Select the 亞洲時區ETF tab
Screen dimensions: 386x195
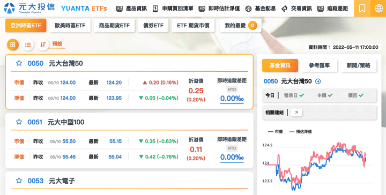[x=26, y=25]
